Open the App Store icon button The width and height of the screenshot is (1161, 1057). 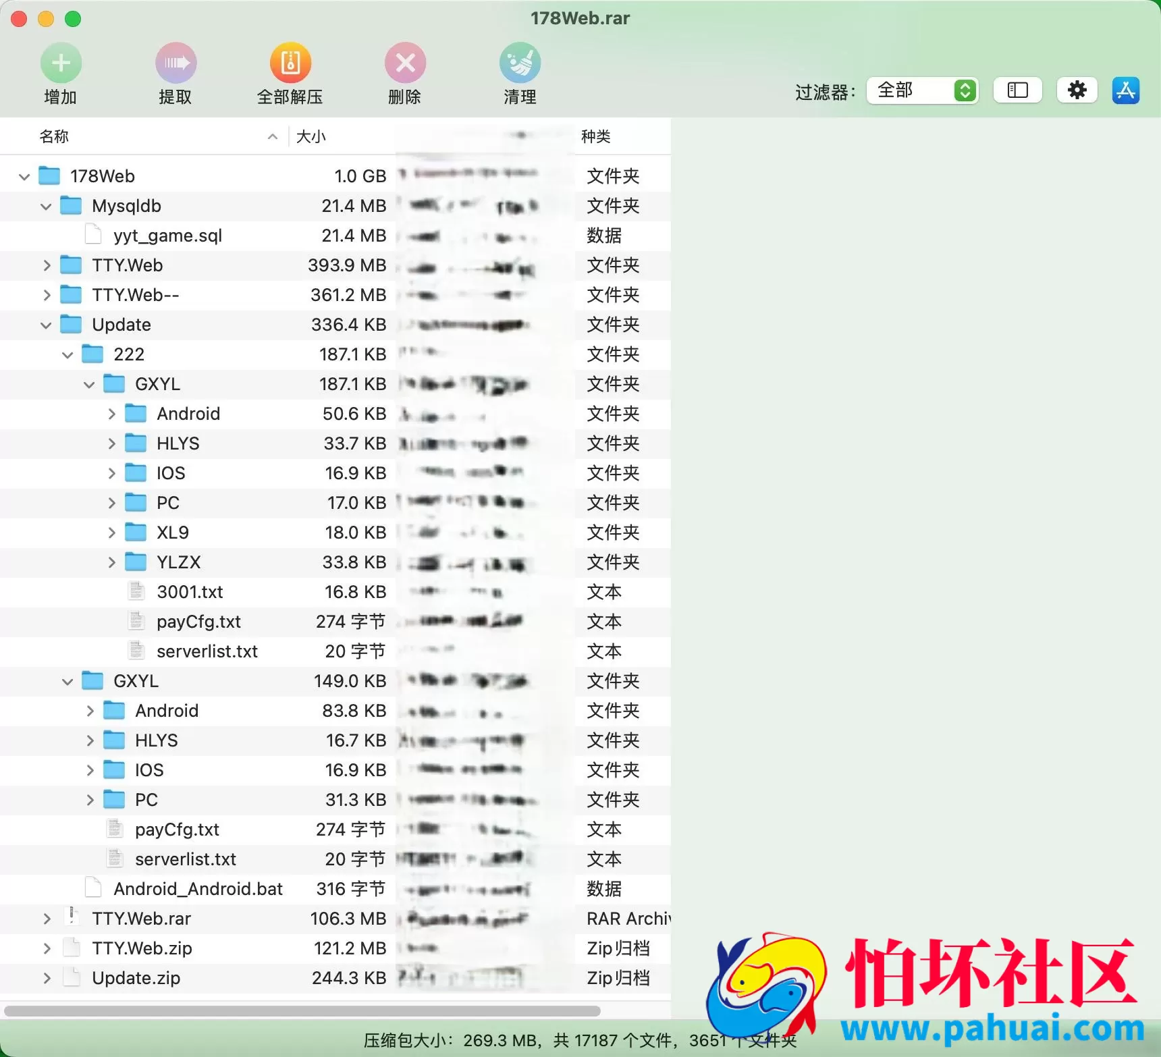pos(1126,90)
